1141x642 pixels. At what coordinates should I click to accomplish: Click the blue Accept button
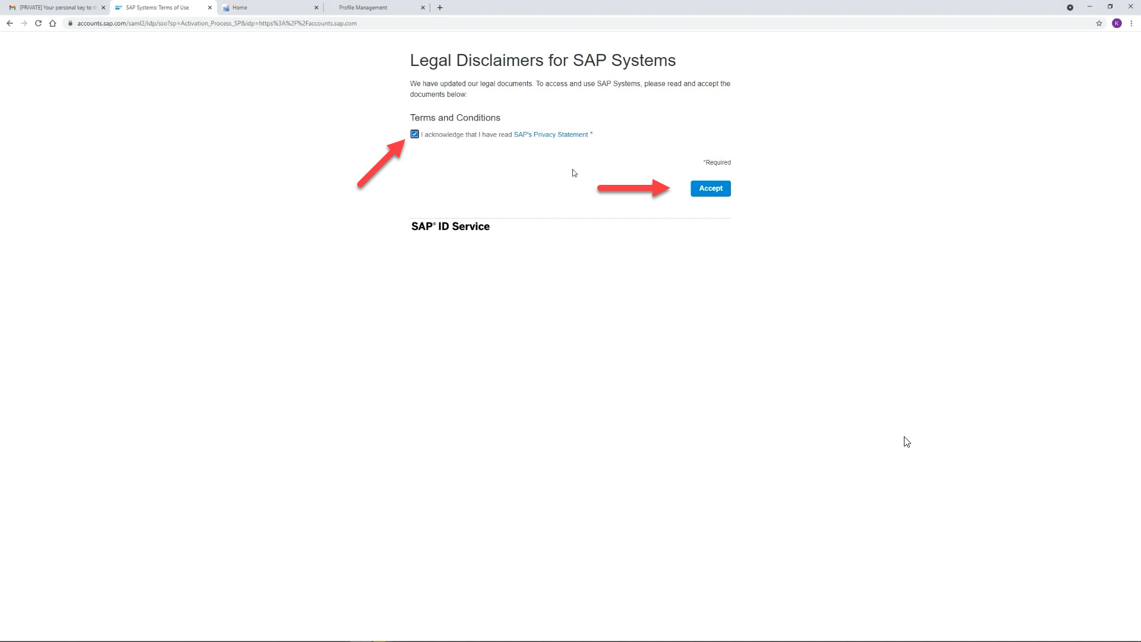(711, 188)
